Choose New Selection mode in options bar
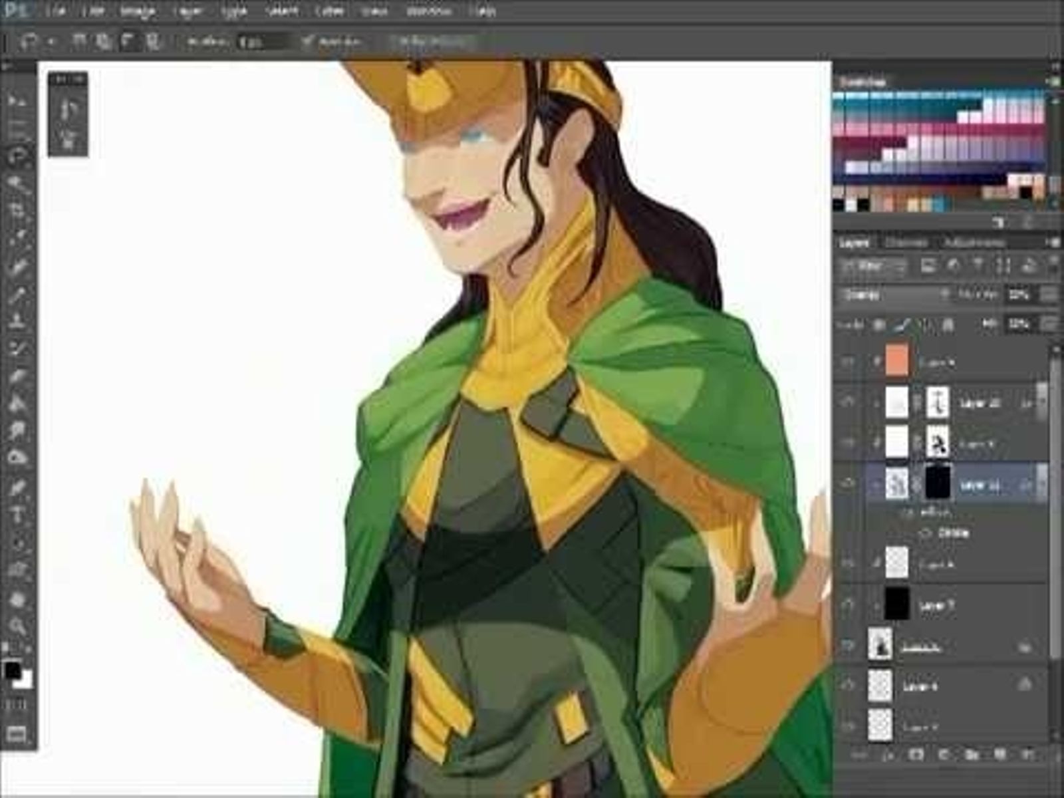This screenshot has height=798, width=1064. click(x=78, y=41)
